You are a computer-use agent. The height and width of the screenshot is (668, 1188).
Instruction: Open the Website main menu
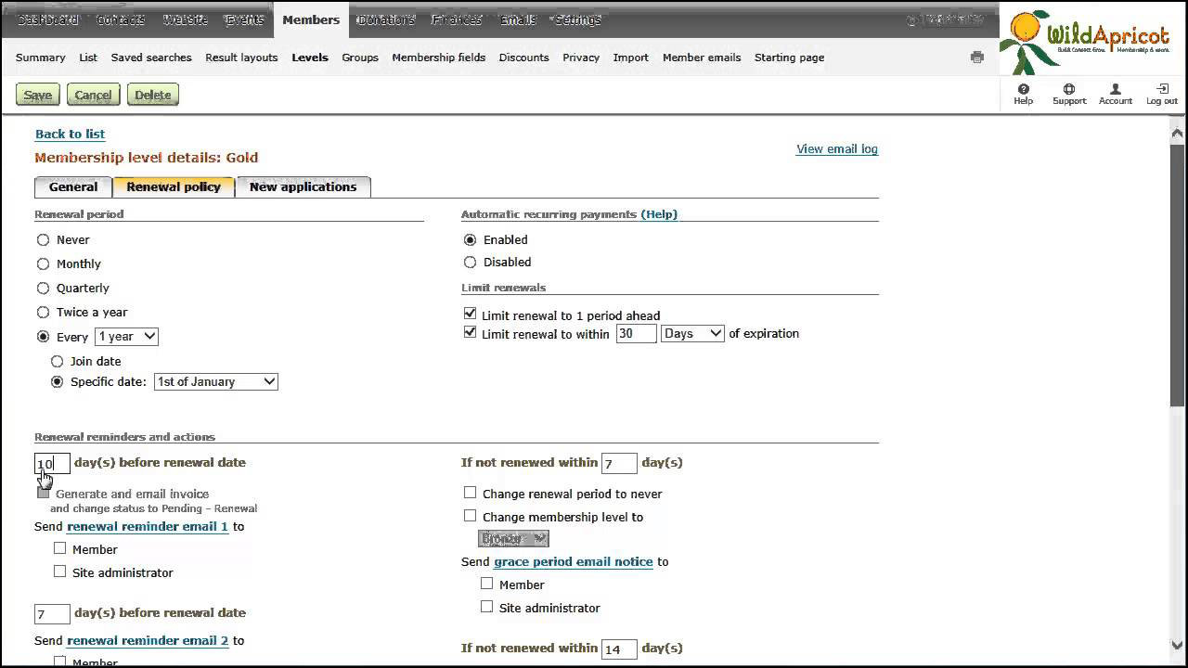point(186,19)
